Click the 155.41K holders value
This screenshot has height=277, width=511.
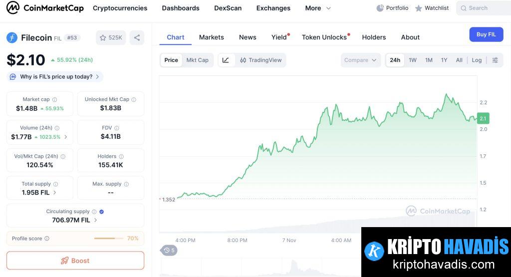coord(111,165)
